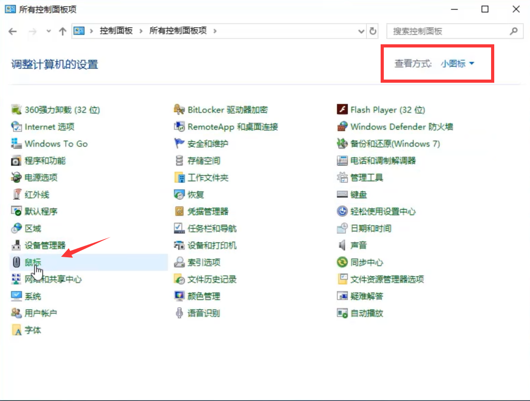Screen dimensions: 530x401
Task: Click 控制面板 in the breadcrumb path
Action: pos(116,31)
